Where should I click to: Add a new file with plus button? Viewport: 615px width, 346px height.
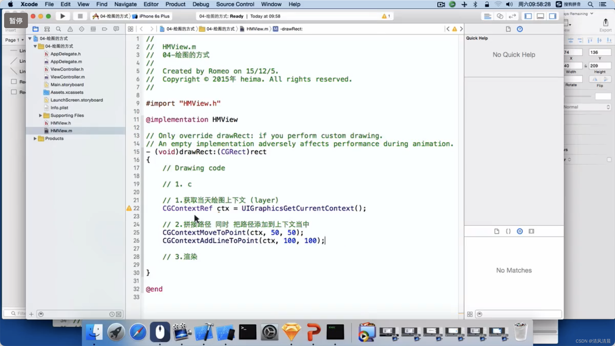tap(31, 314)
